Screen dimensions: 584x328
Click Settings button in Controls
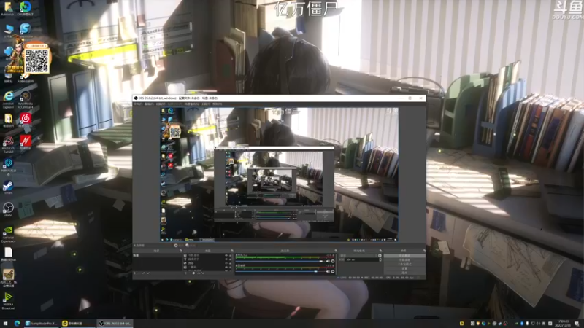pyautogui.click(x=404, y=268)
